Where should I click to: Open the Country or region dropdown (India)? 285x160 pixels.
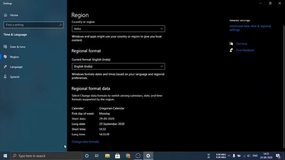click(118, 28)
